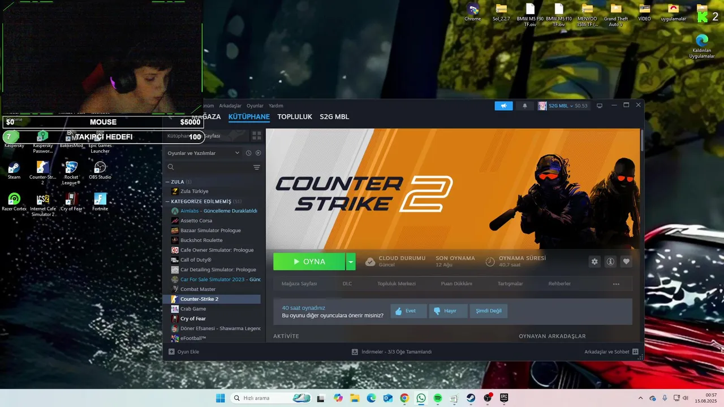Open Arkadaşlar menu
The image size is (724, 407).
coord(230,106)
